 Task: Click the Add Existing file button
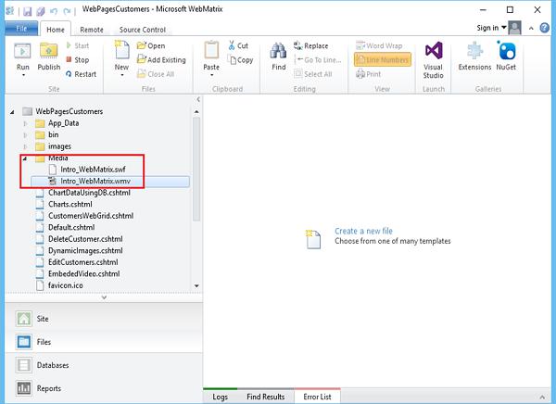(x=161, y=59)
